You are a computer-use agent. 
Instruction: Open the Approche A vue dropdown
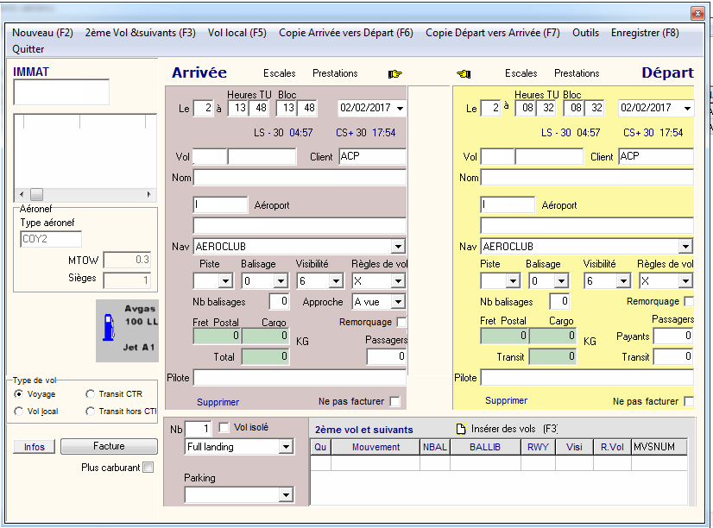(397, 302)
